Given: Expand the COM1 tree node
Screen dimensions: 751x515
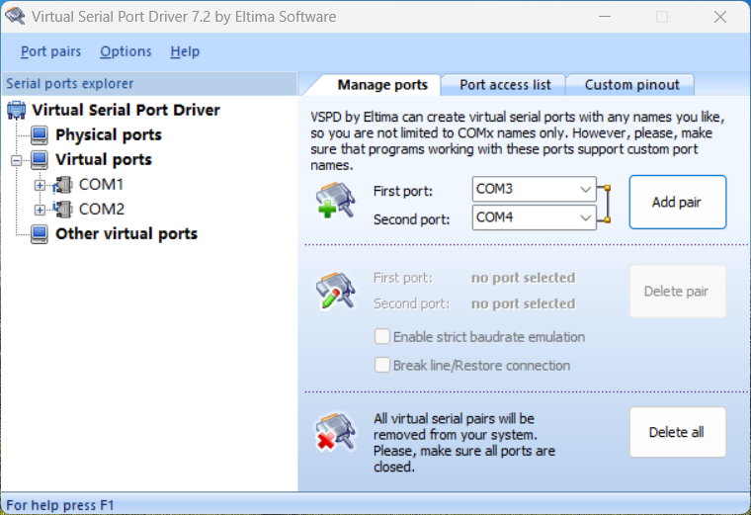Looking at the screenshot, I should coord(40,185).
